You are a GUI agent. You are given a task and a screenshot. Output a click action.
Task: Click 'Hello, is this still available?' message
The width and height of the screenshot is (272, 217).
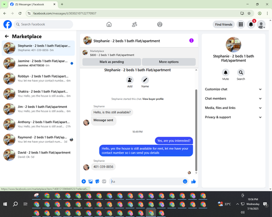point(112,112)
